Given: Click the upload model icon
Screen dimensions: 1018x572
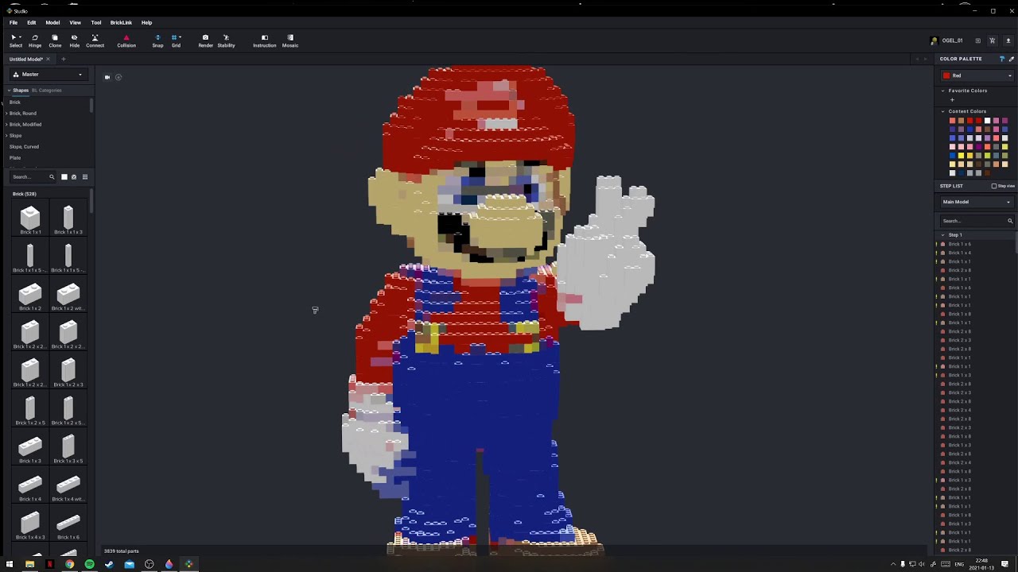Looking at the screenshot, I should coord(1008,41).
